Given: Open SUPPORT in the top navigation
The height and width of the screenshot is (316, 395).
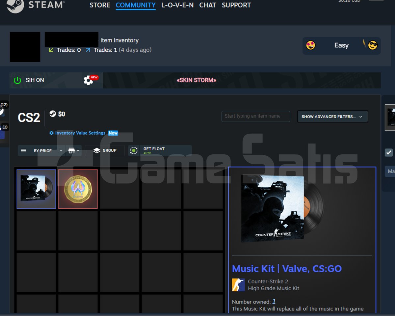Looking at the screenshot, I should point(236,5).
